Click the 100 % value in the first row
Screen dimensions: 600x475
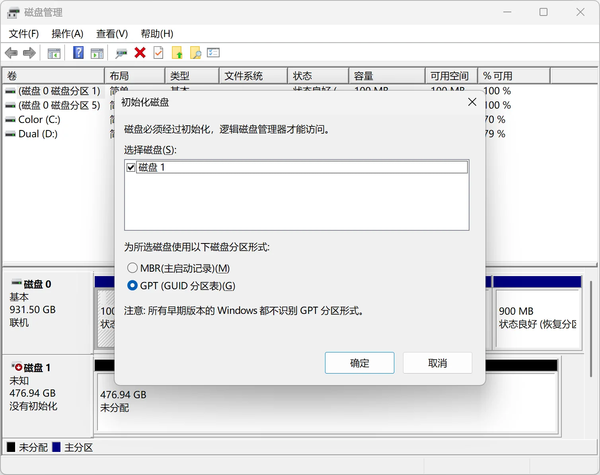497,91
